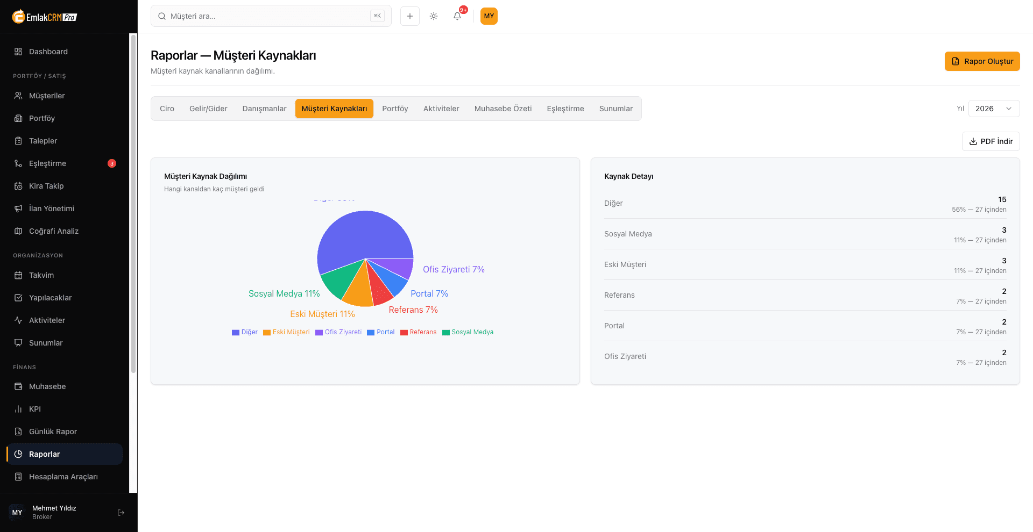Open the MY user avatar menu
The height and width of the screenshot is (532, 1033).
(489, 16)
